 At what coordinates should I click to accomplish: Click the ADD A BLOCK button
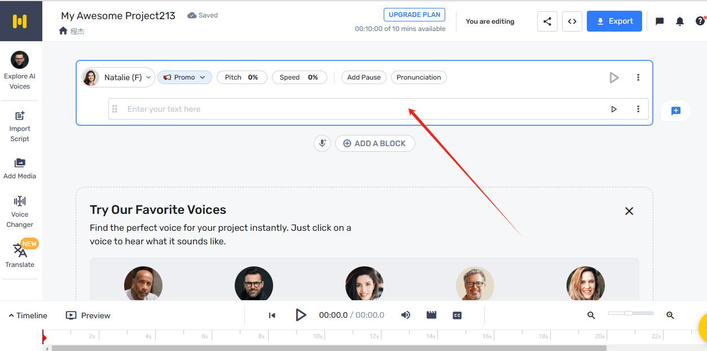375,143
